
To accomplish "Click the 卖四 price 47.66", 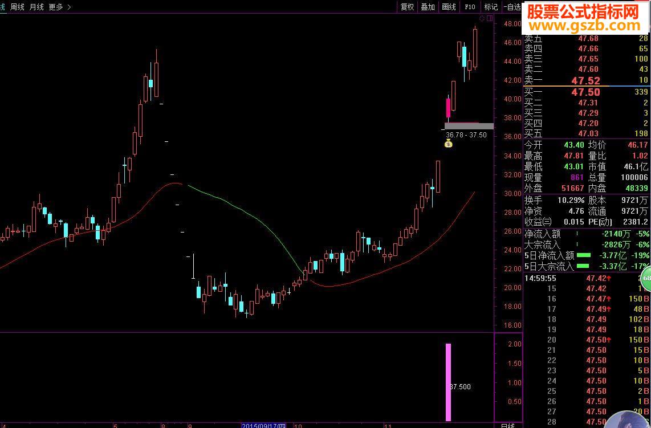I will tap(588, 48).
